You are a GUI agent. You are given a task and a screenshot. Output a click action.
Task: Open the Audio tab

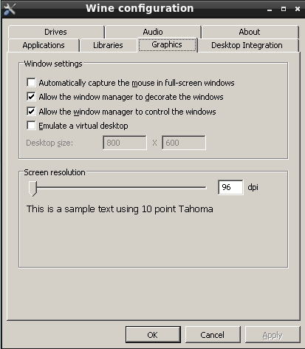coord(153,32)
